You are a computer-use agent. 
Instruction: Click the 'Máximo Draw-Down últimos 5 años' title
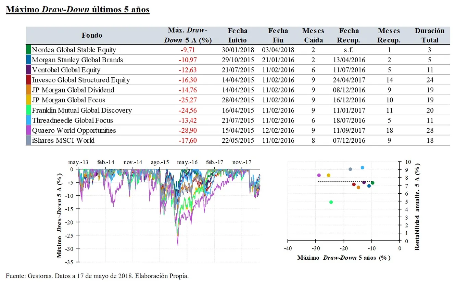78,10
